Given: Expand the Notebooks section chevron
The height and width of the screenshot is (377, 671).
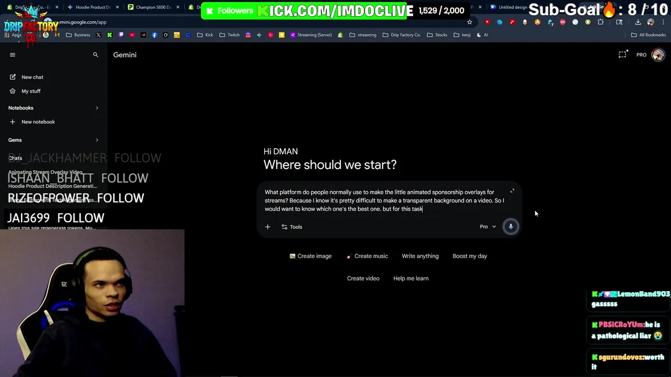Looking at the screenshot, I should 97,108.
